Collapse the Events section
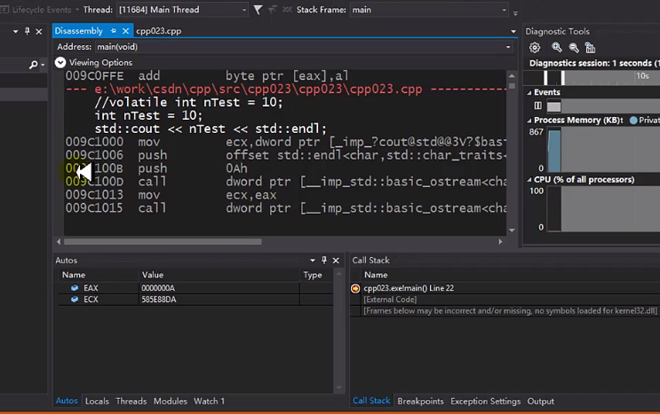 pos(529,92)
